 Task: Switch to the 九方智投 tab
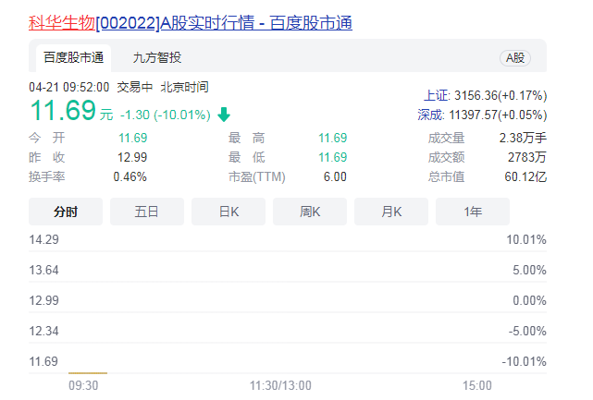pyautogui.click(x=157, y=58)
